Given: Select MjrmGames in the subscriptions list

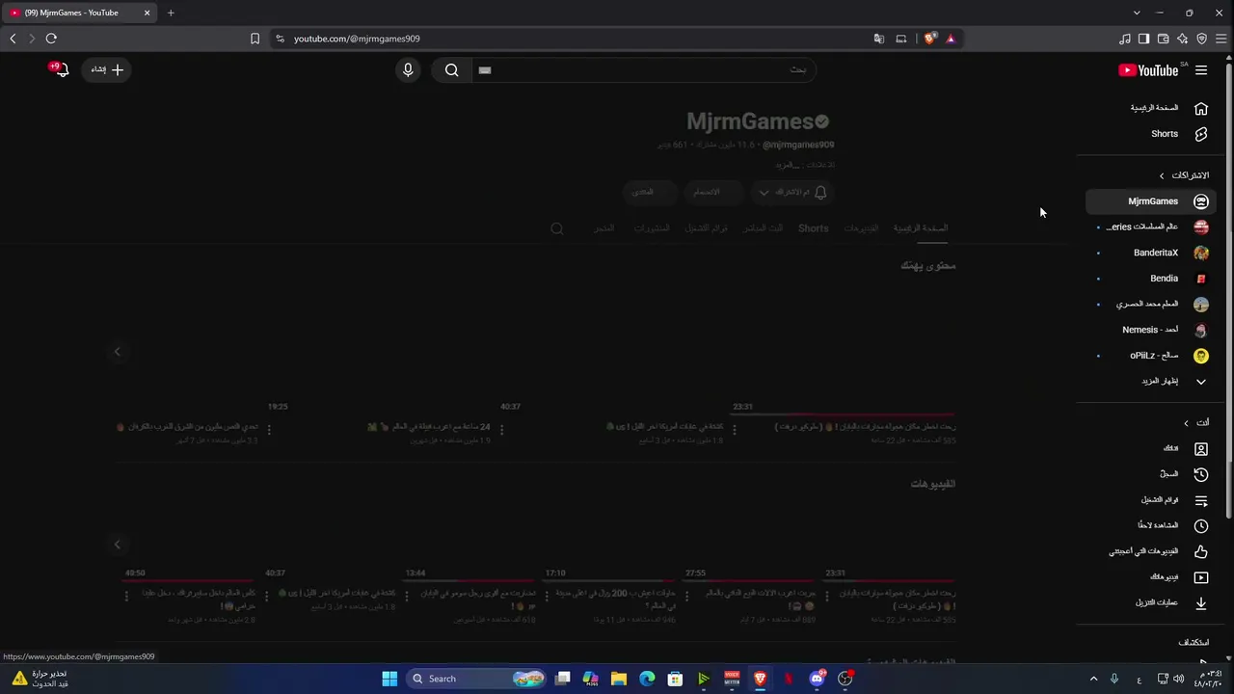Looking at the screenshot, I should (1153, 201).
